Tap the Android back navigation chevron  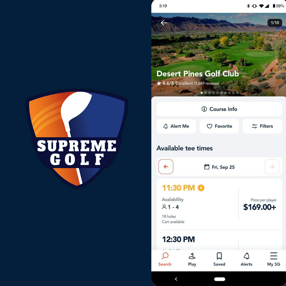[176, 279]
